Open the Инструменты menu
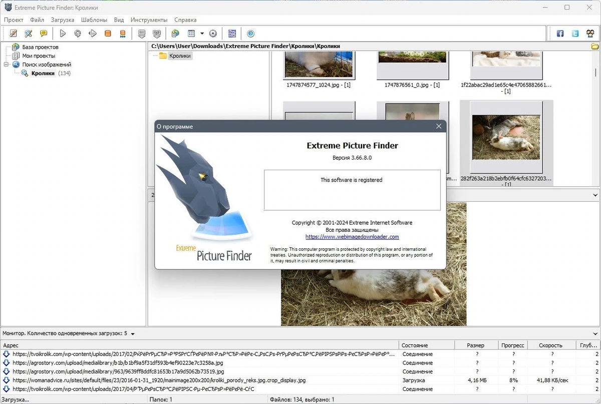Viewport: 601px width, 404px height. point(149,20)
